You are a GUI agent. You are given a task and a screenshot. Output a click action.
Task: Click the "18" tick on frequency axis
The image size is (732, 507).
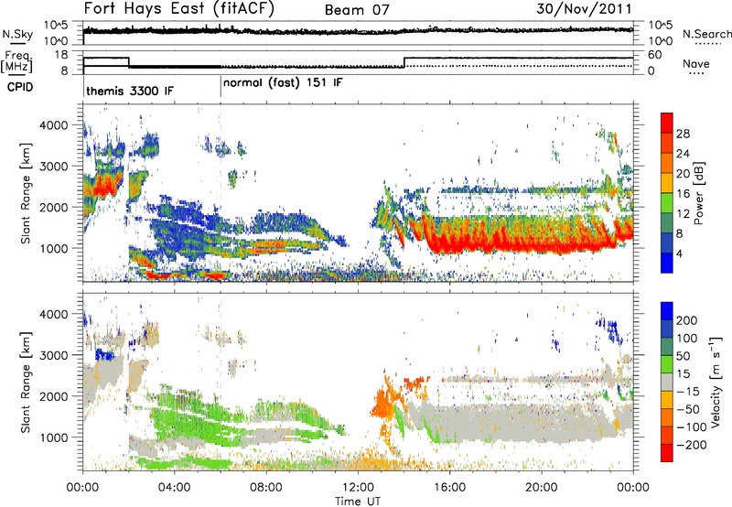point(61,55)
